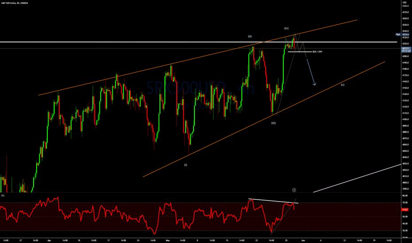Click the RSI indicator label
This screenshot has height=243, width=412.
(x=3, y=195)
